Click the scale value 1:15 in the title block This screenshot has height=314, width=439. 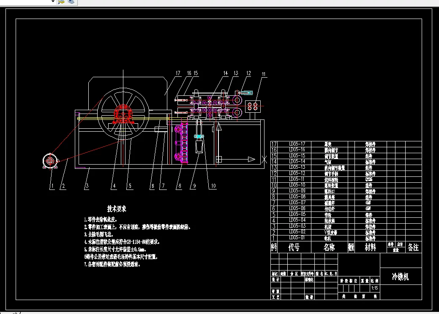(374, 288)
